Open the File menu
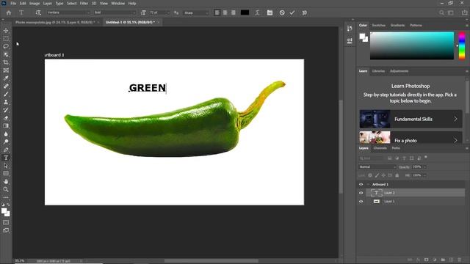 [x=13, y=3]
